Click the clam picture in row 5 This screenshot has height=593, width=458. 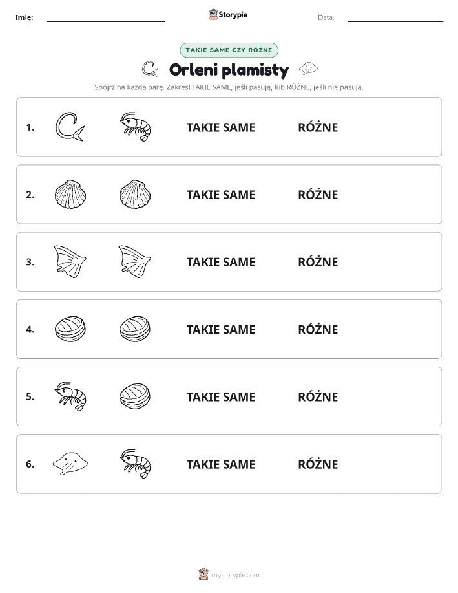pos(135,396)
